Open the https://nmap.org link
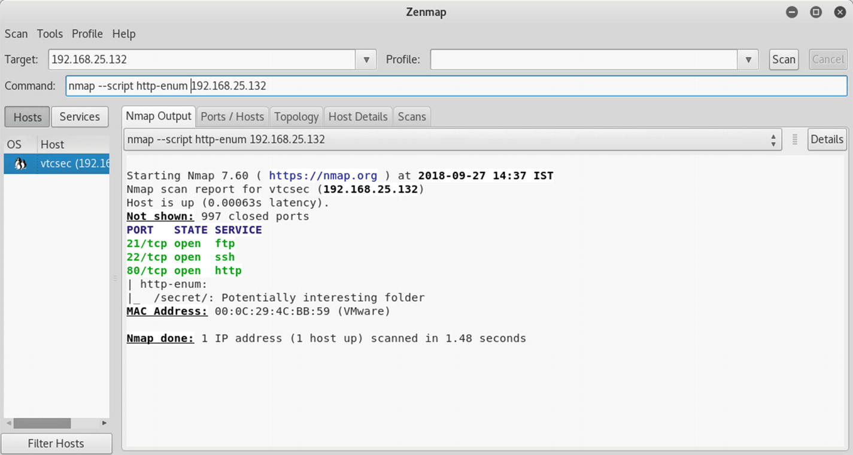853x455 pixels. pos(323,175)
